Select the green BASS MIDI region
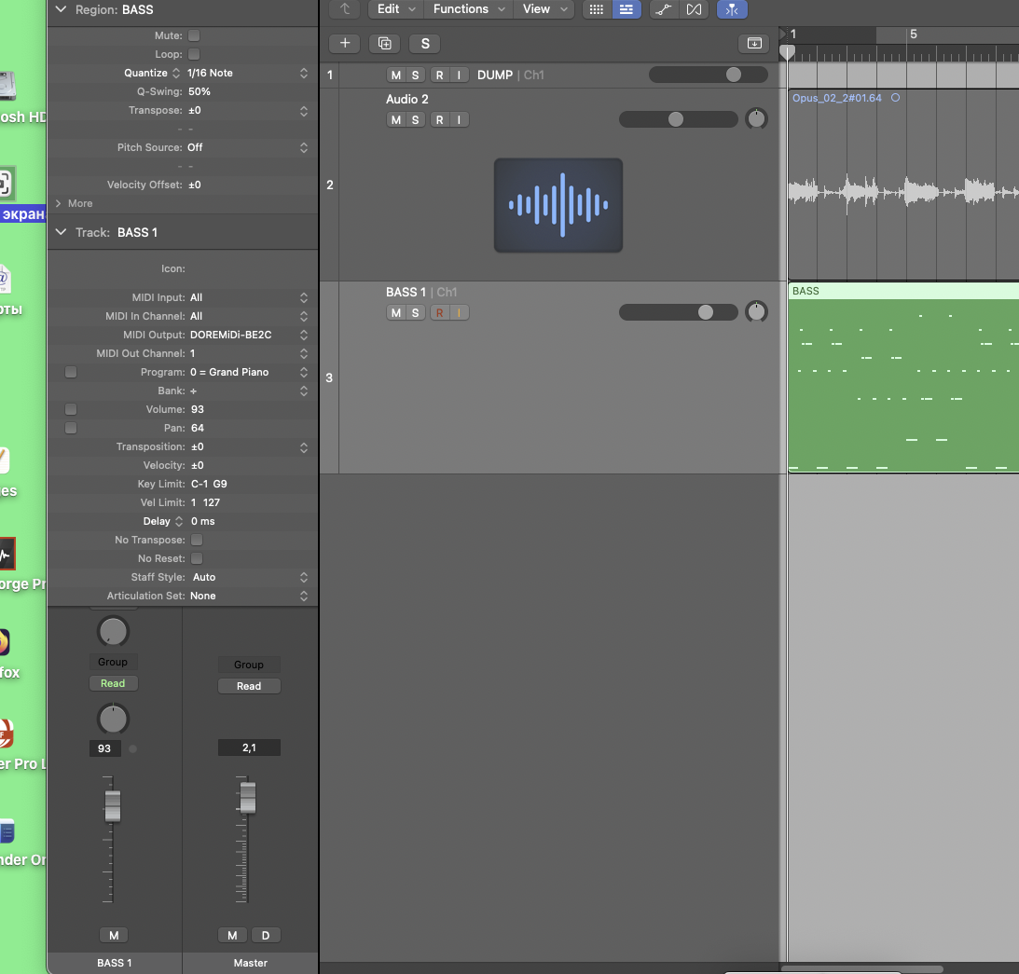This screenshot has height=974, width=1019. (x=903, y=377)
